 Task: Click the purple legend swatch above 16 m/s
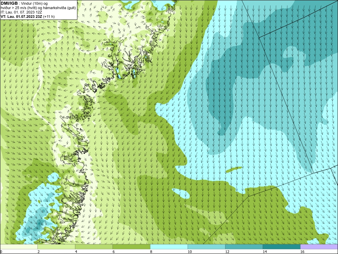pyautogui.click(x=319, y=247)
